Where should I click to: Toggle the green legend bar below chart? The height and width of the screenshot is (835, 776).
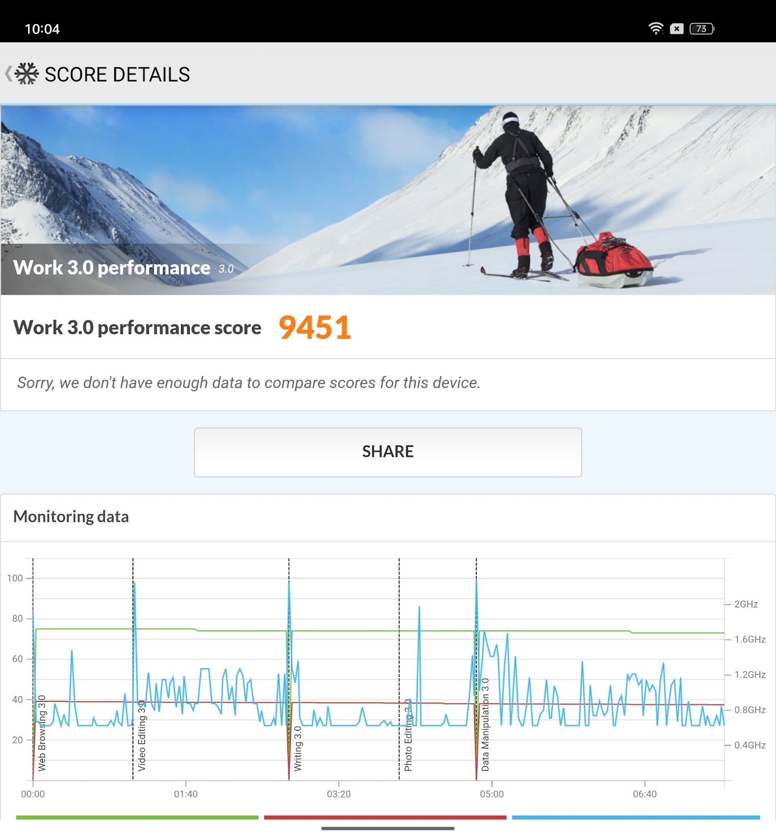point(137,817)
